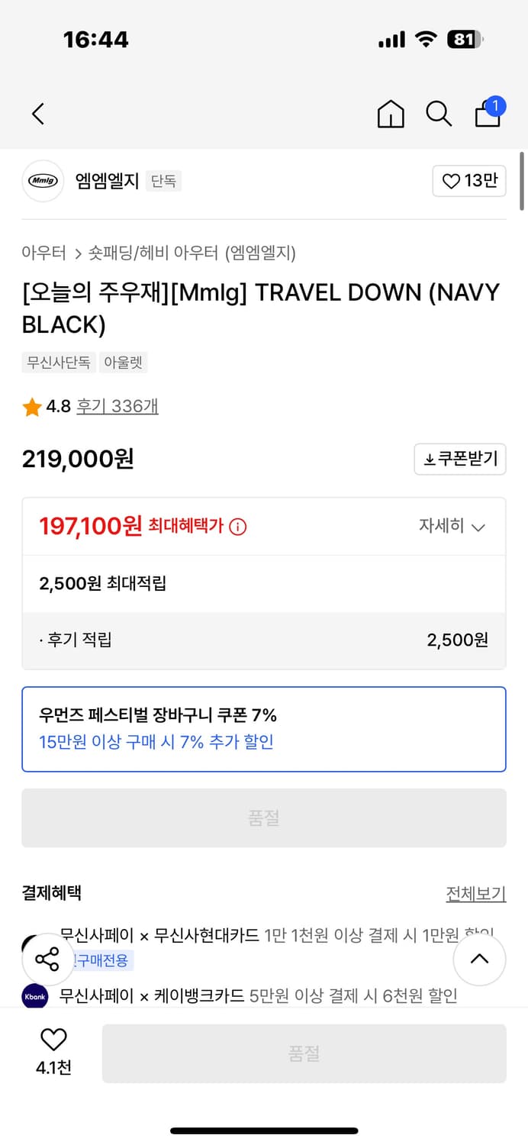The image size is (528, 1145).
Task: Tap the Kbank card logo
Action: click(x=35, y=996)
